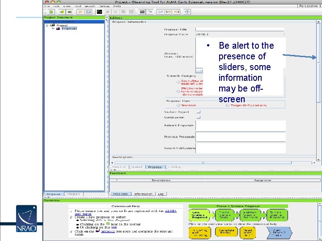Click the black square toolbar icon
Screen dimensions: 322x241
click(100, 12)
